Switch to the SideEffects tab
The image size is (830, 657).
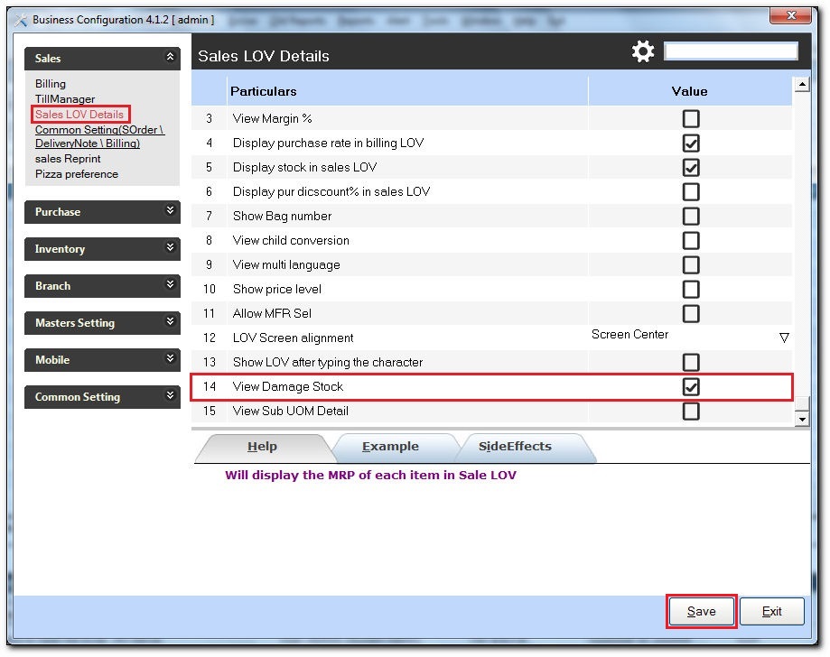[x=515, y=447]
